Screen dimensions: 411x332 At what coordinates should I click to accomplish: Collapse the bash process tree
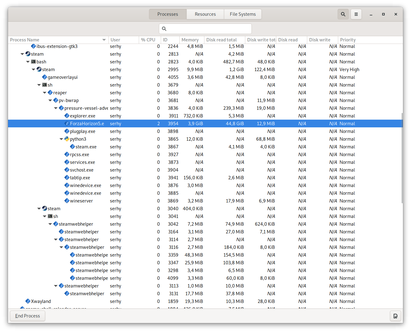pos(28,62)
